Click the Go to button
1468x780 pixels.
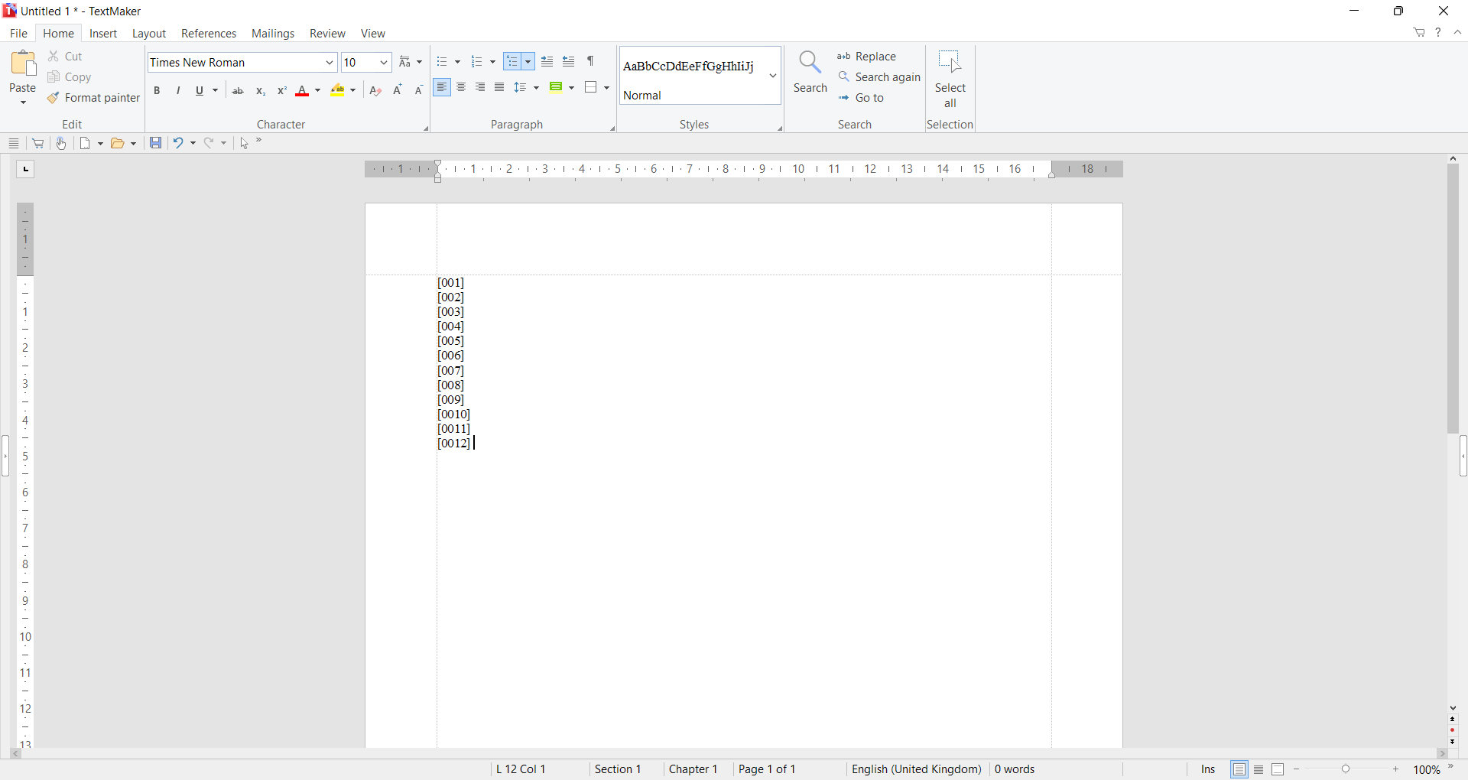862,99
